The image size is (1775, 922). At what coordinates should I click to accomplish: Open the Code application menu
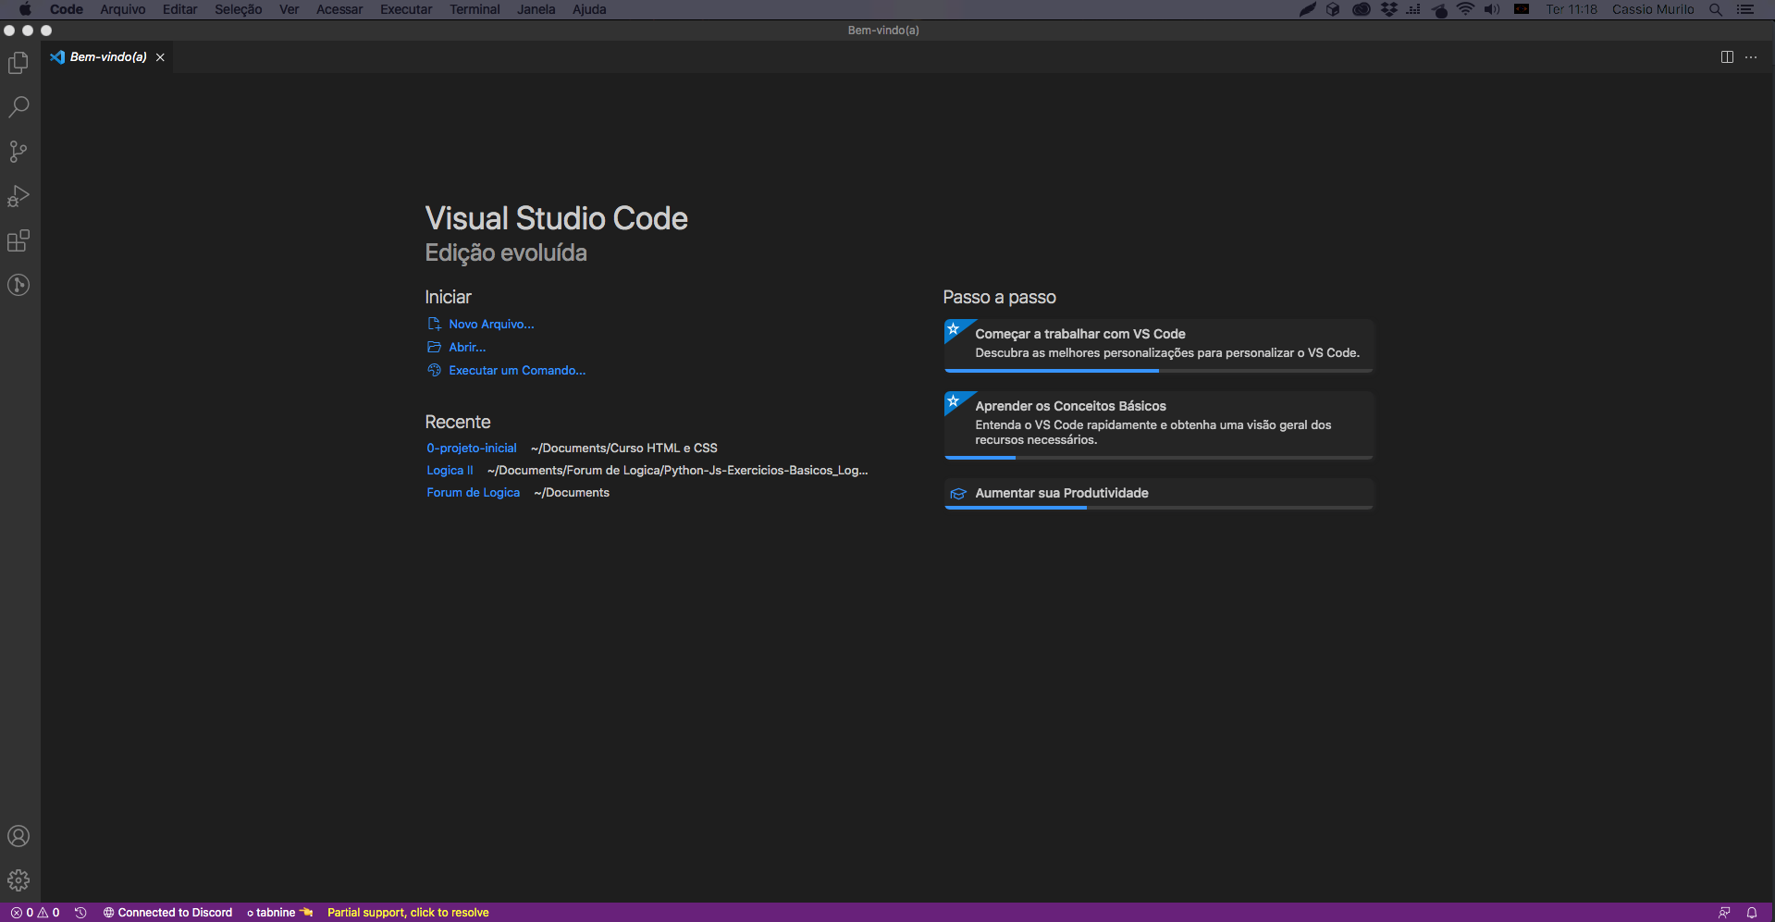(67, 9)
